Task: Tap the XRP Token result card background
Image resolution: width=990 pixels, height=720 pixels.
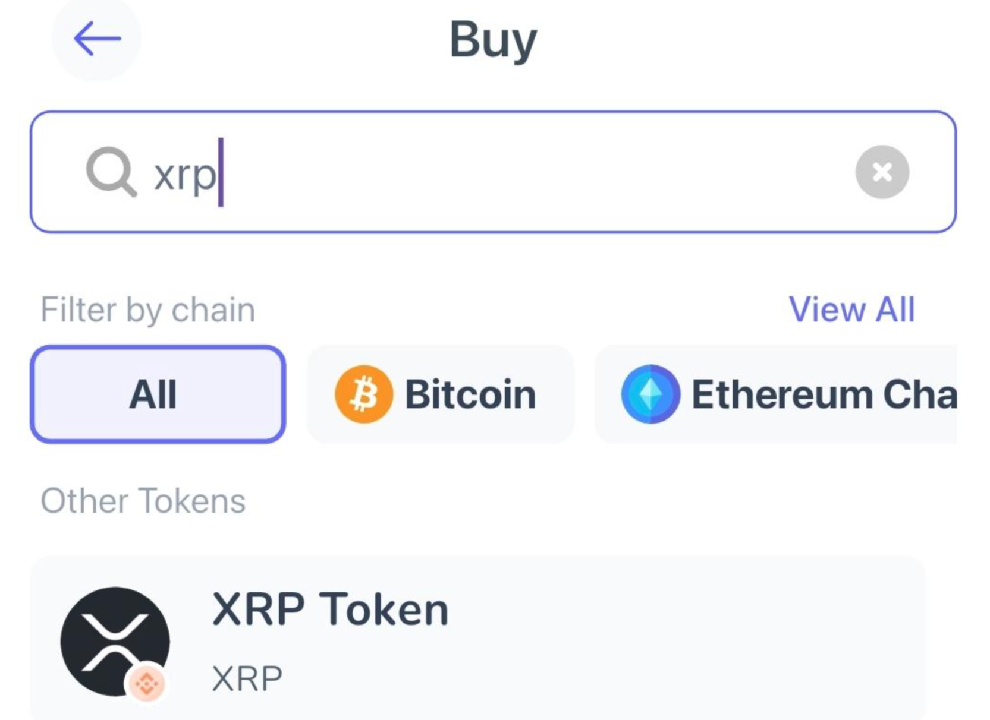Action: [x=654, y=642]
